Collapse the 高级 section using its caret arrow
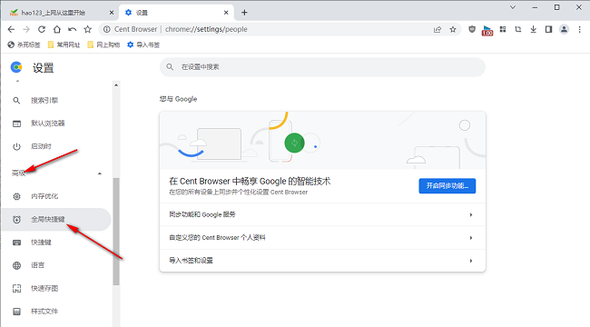This screenshot has width=590, height=327. tap(100, 173)
